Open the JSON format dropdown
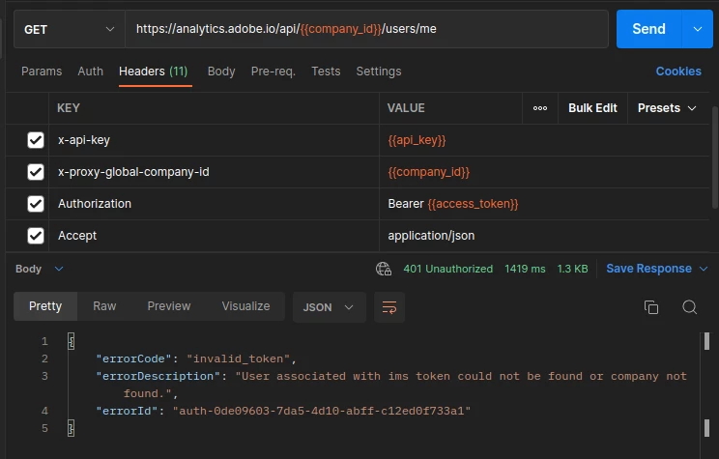719x459 pixels. point(329,307)
